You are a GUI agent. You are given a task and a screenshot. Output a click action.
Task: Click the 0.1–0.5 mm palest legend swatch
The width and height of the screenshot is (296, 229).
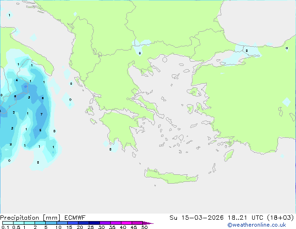(8, 223)
